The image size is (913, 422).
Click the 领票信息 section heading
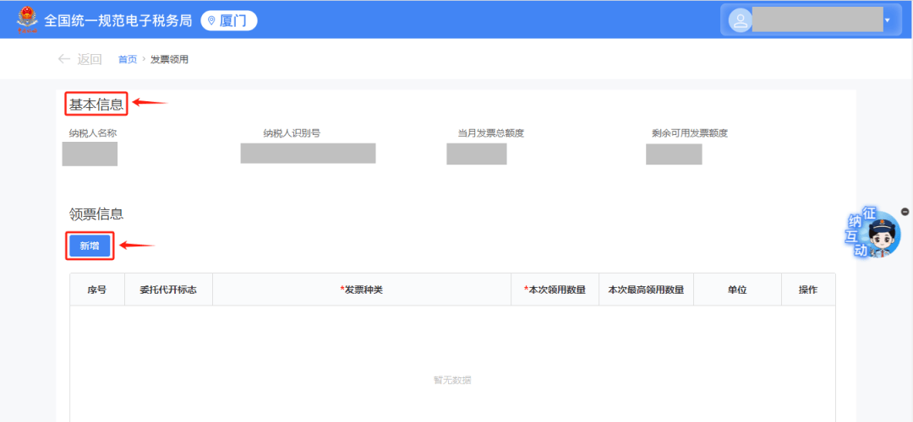pos(96,214)
